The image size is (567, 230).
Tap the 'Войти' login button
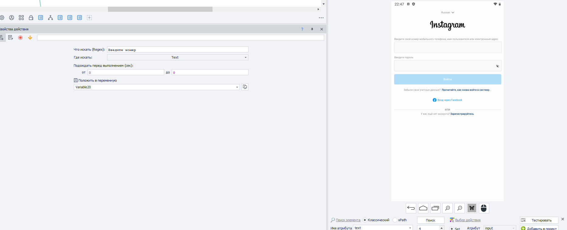point(448,79)
